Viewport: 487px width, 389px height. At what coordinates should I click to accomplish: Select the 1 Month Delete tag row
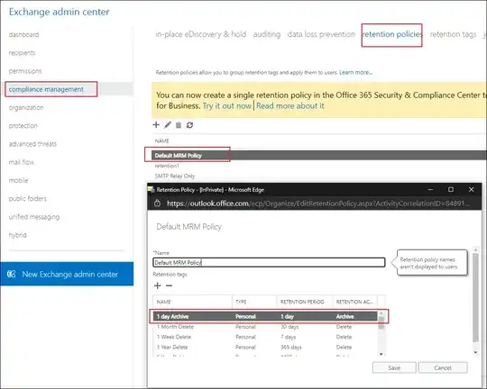pyautogui.click(x=265, y=327)
